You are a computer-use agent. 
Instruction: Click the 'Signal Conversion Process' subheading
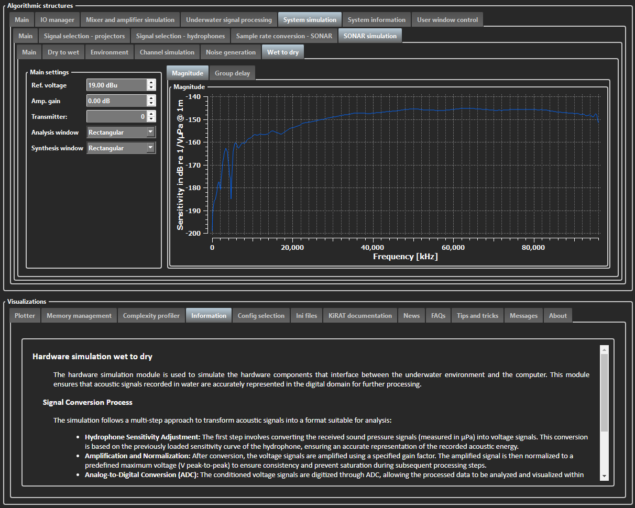click(87, 402)
